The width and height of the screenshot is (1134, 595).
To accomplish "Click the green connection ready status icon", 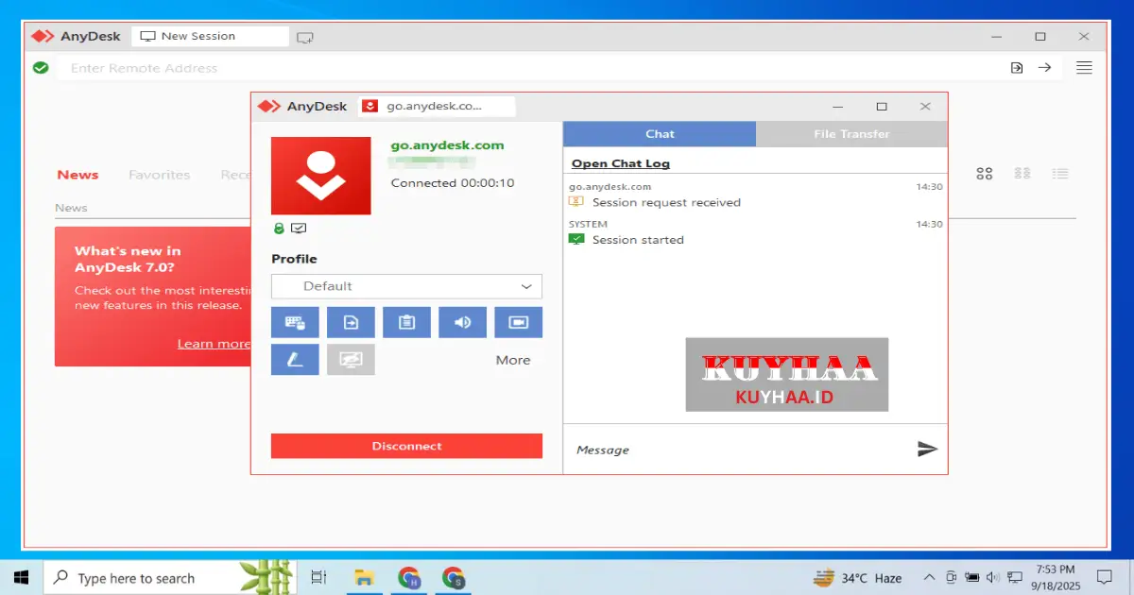I will pyautogui.click(x=41, y=68).
